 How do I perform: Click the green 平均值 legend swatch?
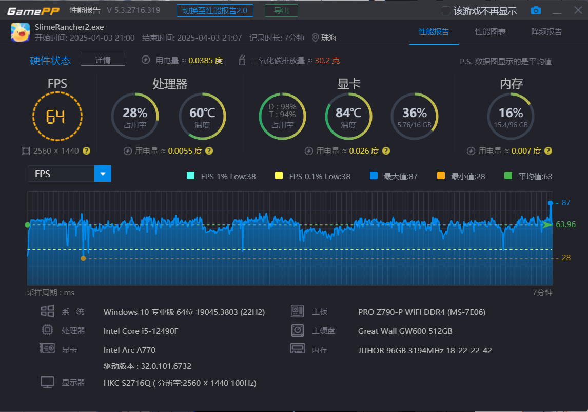point(508,175)
